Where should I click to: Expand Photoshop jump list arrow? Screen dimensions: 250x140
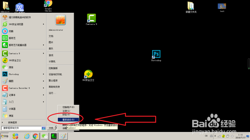click(x=43, y=74)
